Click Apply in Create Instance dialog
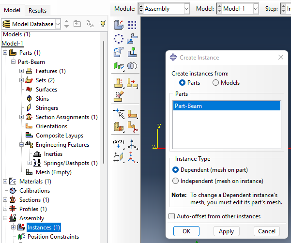 pos(227,231)
